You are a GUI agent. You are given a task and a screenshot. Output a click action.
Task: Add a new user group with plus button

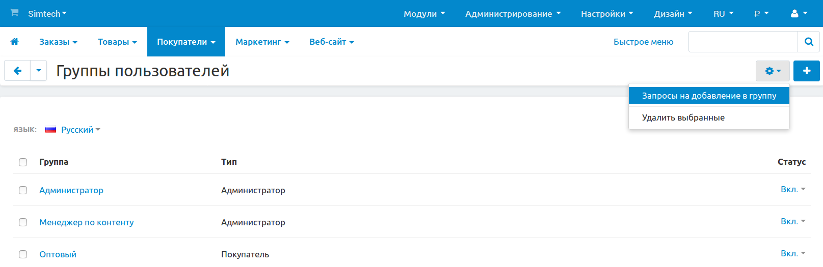point(806,71)
